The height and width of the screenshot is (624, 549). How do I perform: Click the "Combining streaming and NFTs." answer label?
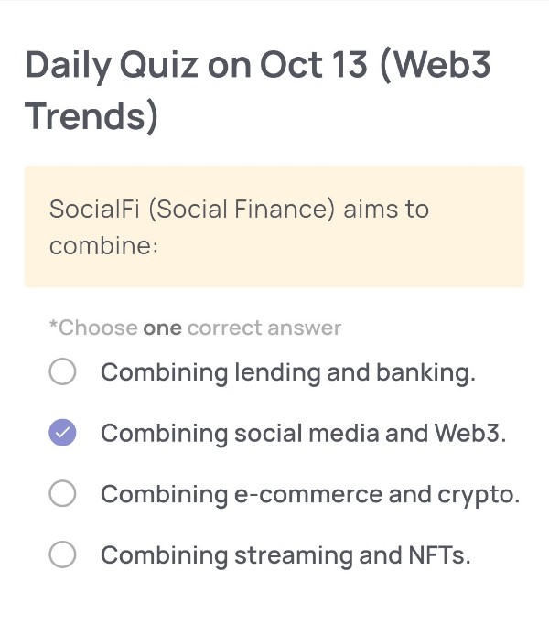pyautogui.click(x=285, y=554)
